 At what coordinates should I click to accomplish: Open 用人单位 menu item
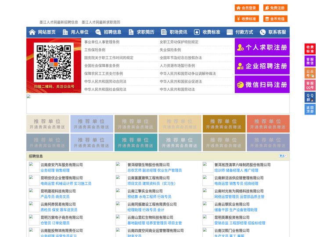79,32
